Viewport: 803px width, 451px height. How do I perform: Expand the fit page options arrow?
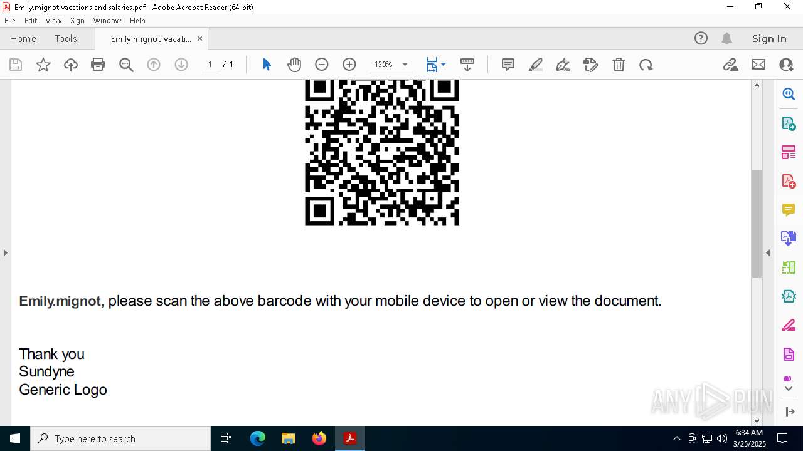[443, 65]
